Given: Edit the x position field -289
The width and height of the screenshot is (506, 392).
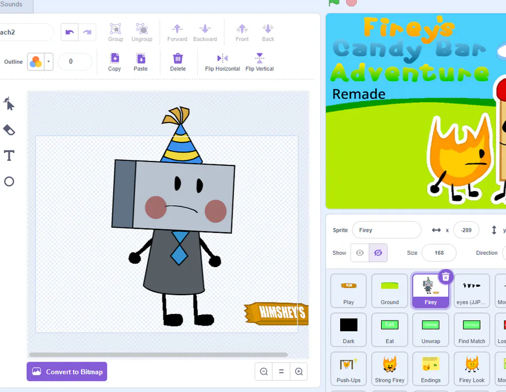Looking at the screenshot, I should (466, 230).
